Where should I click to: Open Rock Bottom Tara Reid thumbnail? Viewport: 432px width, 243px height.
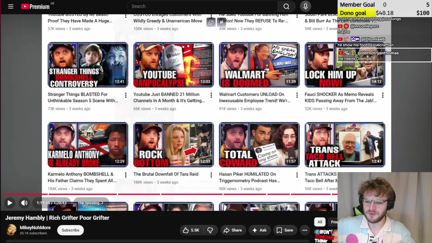173,145
